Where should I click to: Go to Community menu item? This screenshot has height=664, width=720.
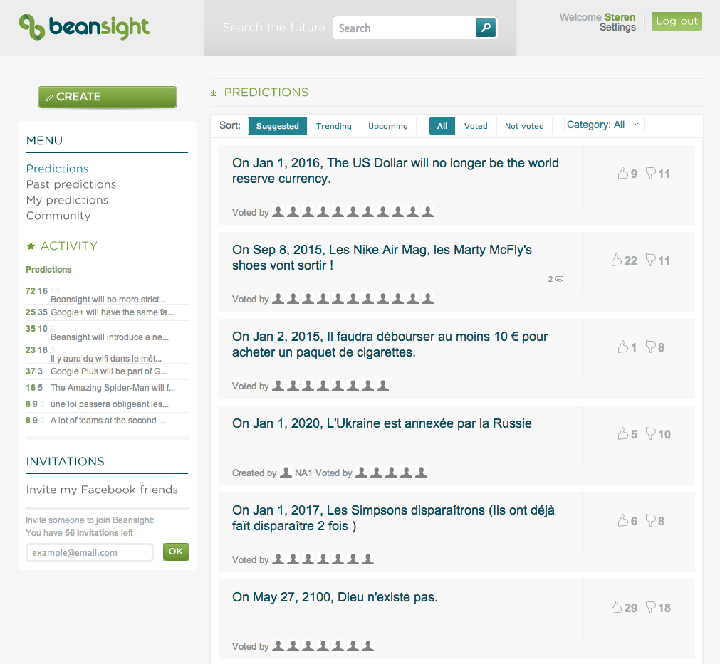[x=58, y=215]
